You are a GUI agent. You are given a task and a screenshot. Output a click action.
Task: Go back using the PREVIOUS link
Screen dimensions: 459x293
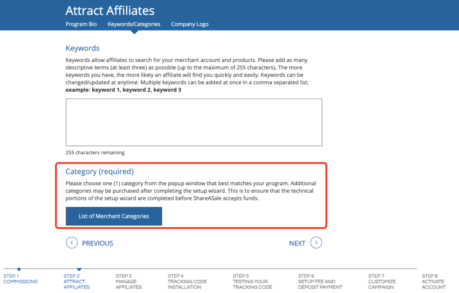97,243
